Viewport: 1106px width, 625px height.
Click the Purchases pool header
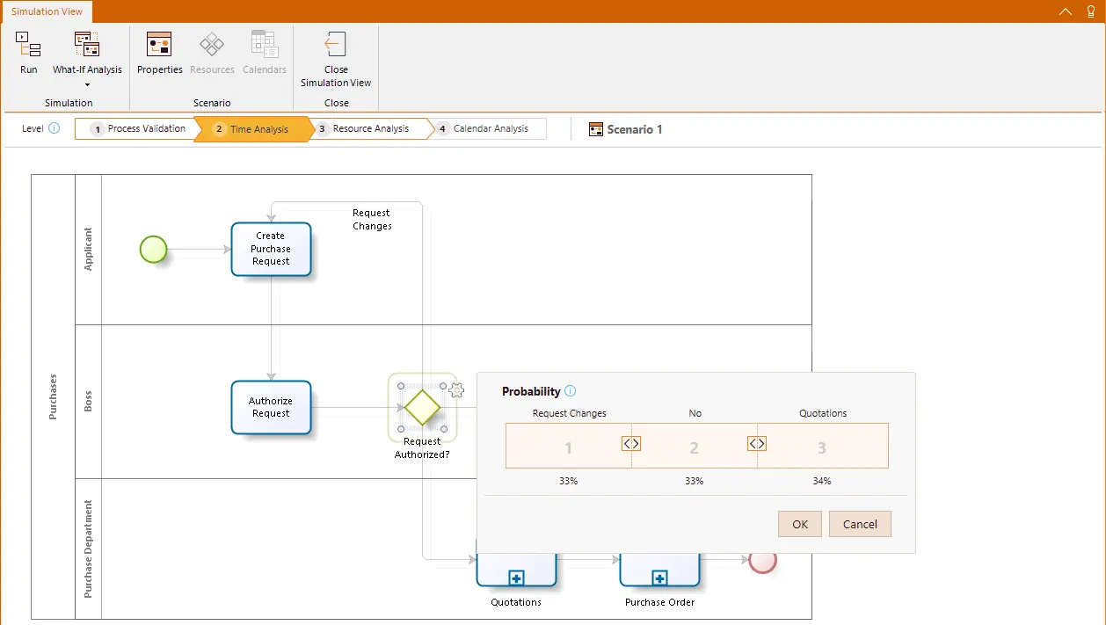click(53, 396)
